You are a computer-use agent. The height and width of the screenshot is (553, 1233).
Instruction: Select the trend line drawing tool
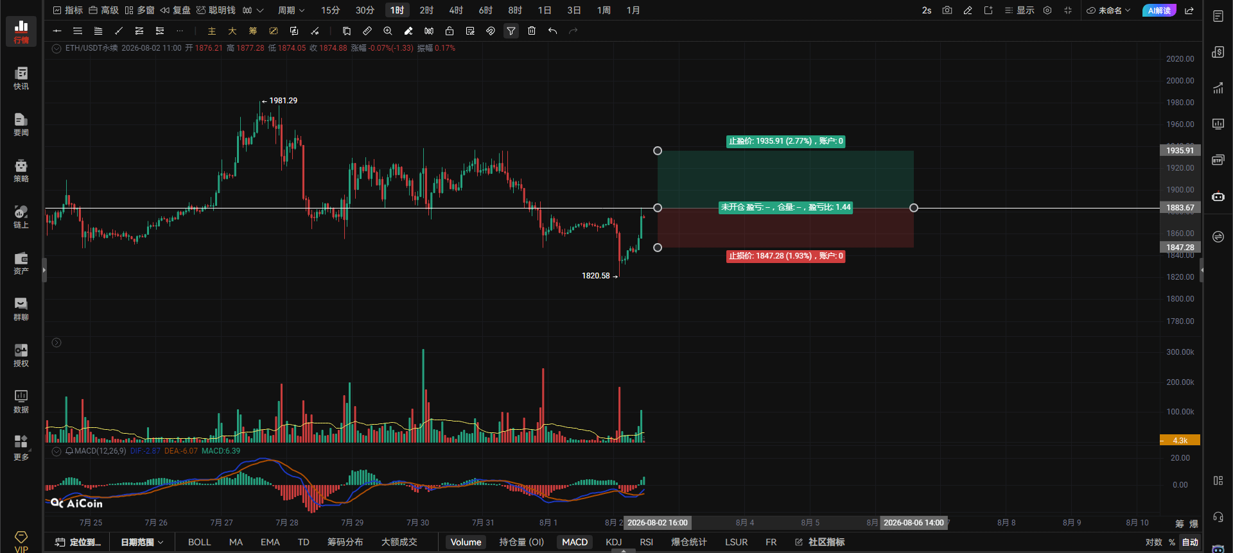pos(119,31)
